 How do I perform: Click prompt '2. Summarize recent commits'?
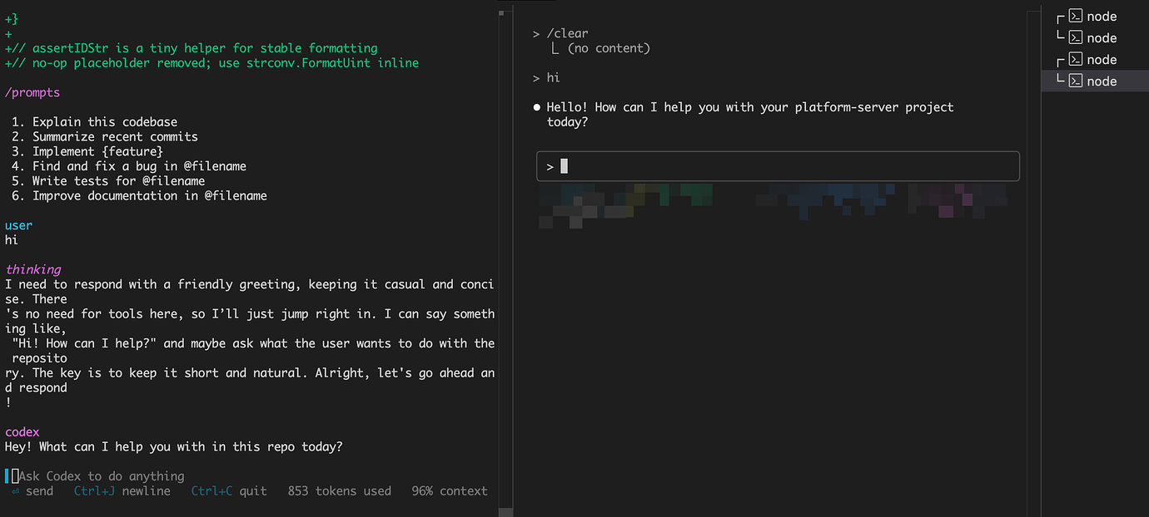point(105,136)
